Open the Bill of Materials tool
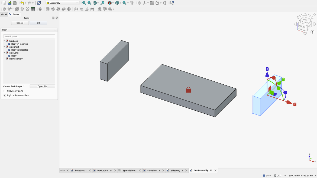This screenshot has width=317, height=178. tap(33, 9)
